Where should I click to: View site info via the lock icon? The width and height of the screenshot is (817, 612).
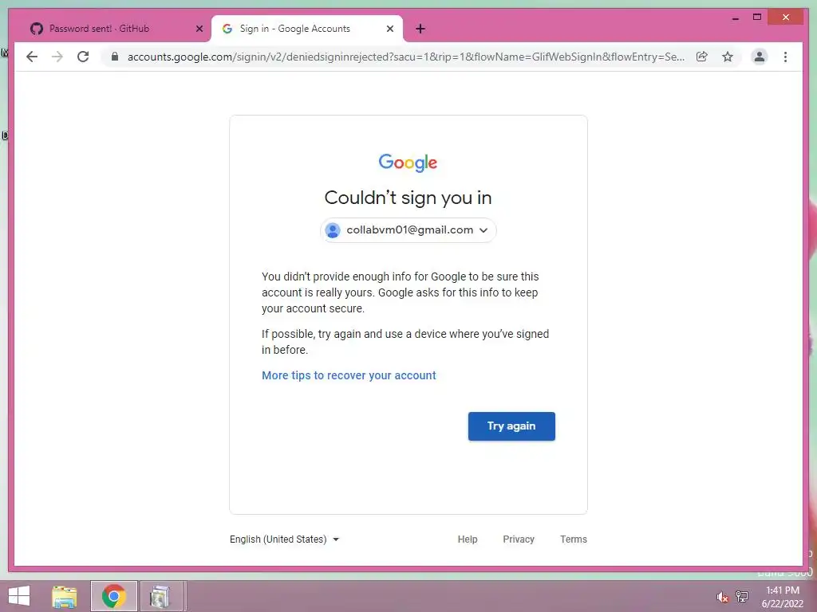click(115, 57)
